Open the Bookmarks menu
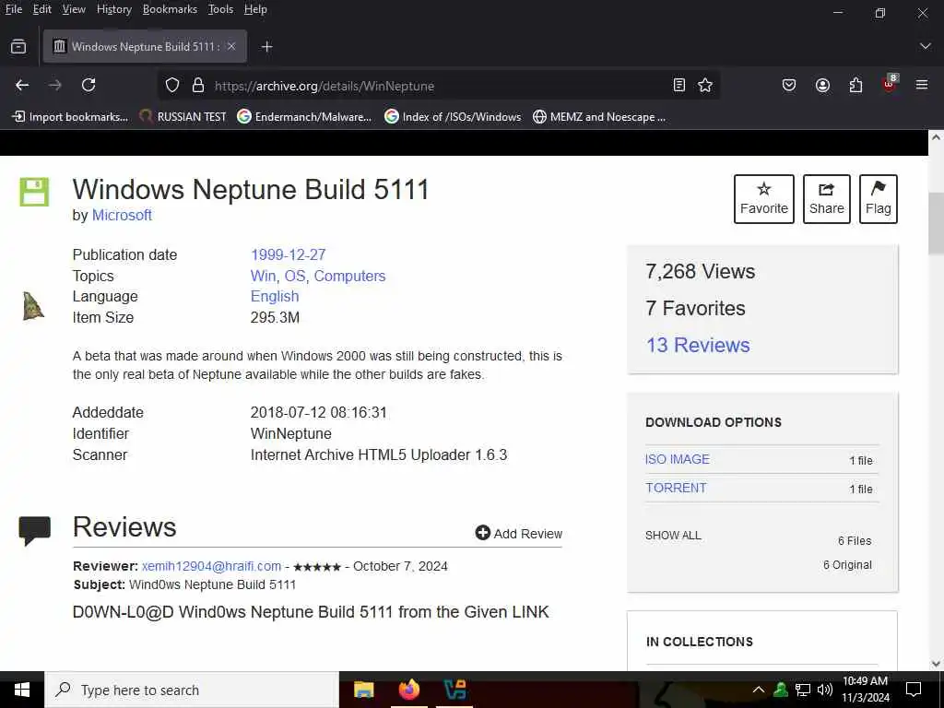 [170, 9]
